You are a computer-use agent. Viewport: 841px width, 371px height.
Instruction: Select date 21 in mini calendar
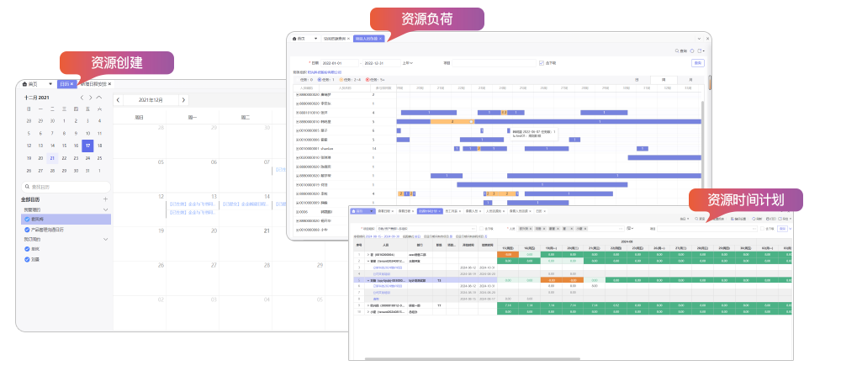pyautogui.click(x=52, y=157)
